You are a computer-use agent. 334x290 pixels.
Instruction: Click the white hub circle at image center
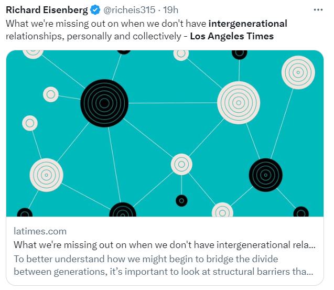click(181, 164)
